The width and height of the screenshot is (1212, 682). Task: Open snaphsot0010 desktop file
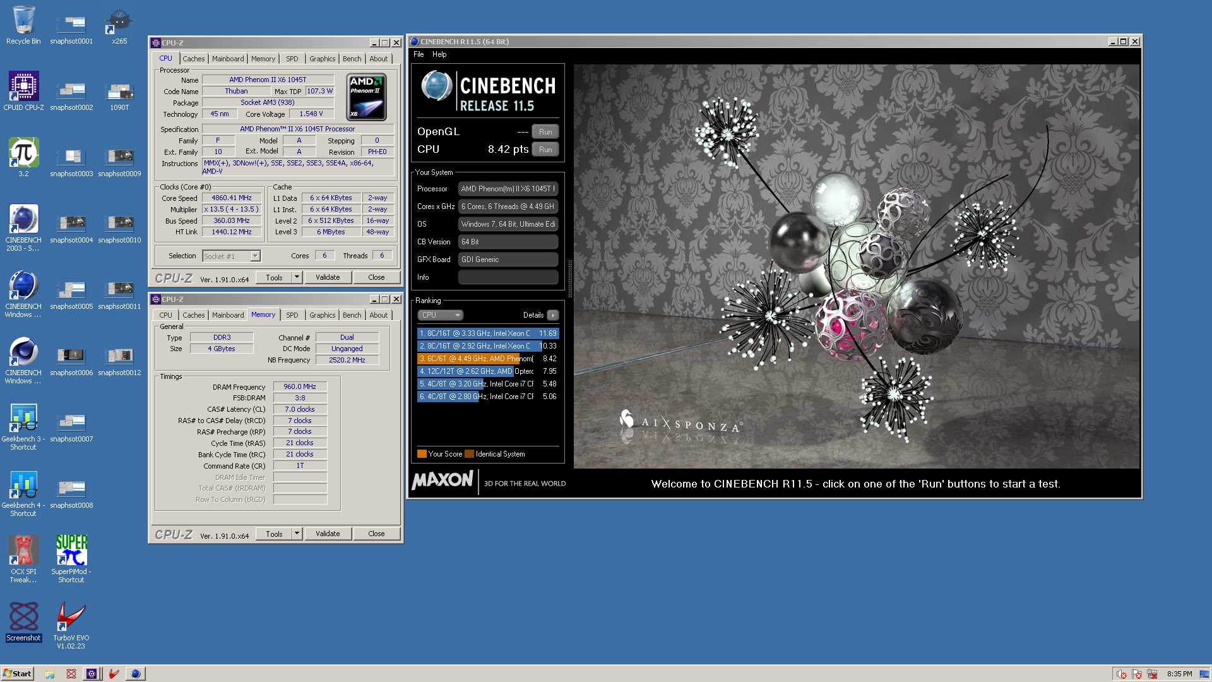(119, 227)
